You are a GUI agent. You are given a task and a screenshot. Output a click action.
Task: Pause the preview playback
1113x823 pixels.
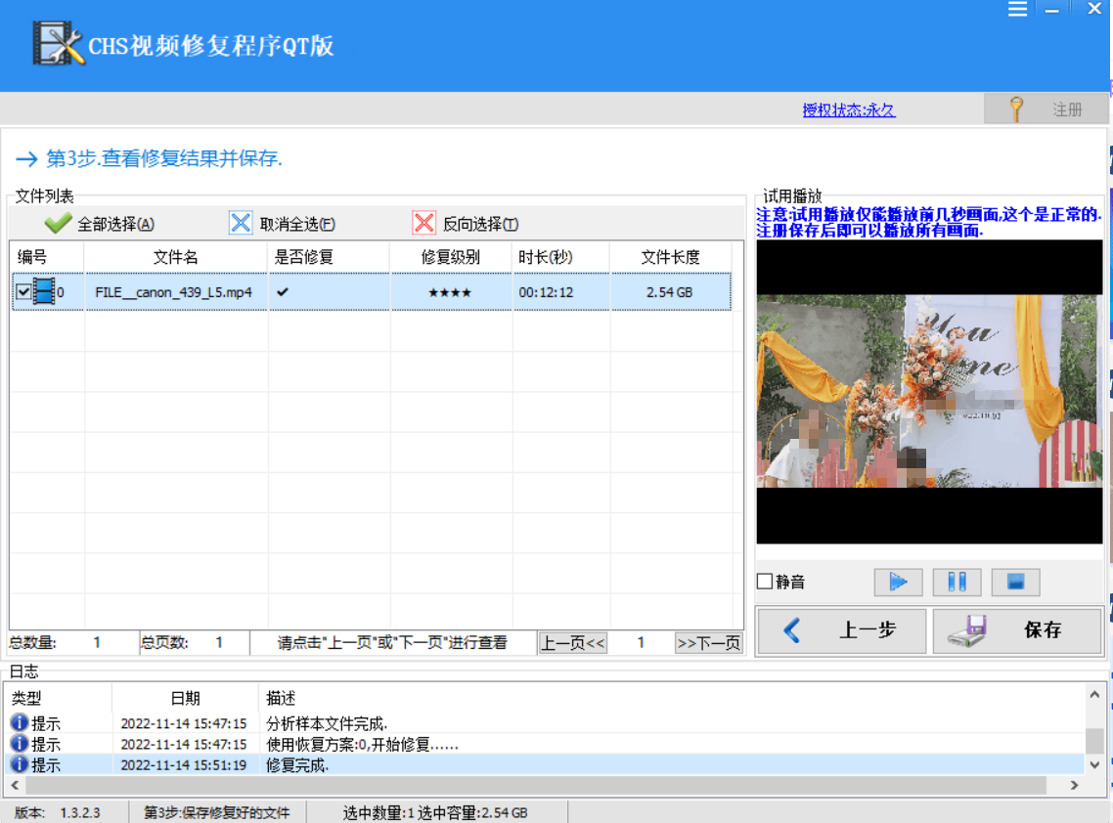(957, 583)
